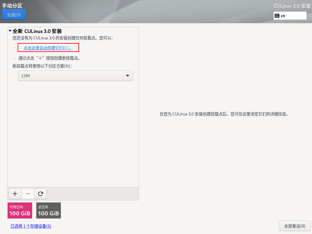
Task: Click the label 新挂载点将使用以下分区方案(N)
Action: pyautogui.click(x=42, y=66)
